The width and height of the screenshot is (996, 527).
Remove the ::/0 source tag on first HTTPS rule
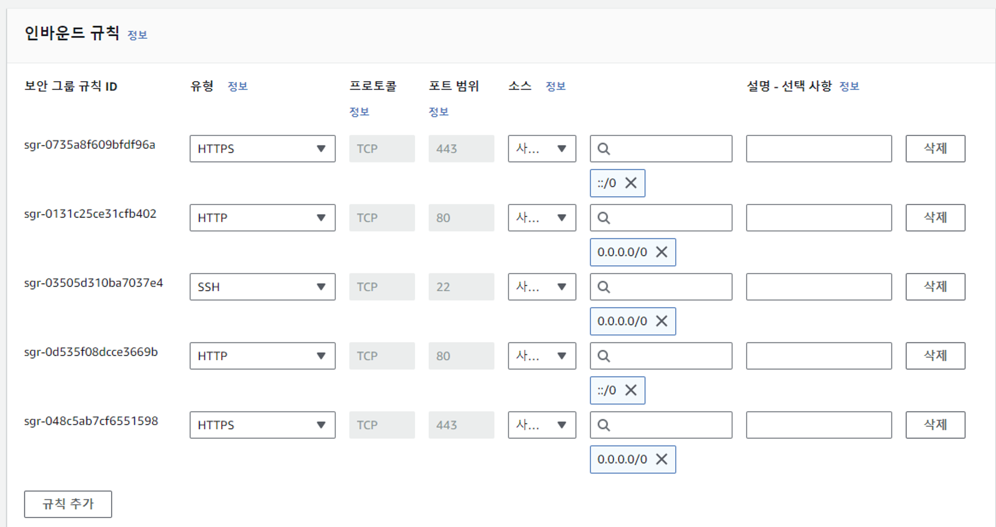[x=631, y=183]
